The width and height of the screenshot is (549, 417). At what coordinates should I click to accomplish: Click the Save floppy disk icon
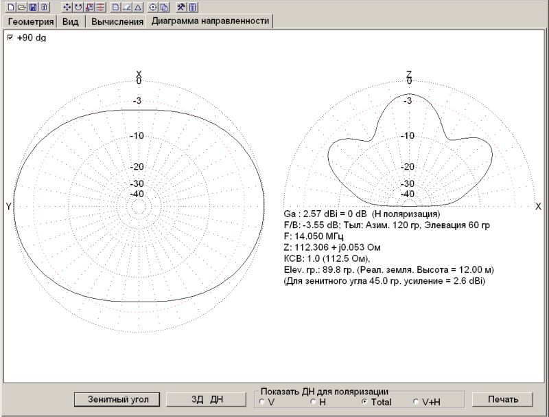pyautogui.click(x=32, y=7)
